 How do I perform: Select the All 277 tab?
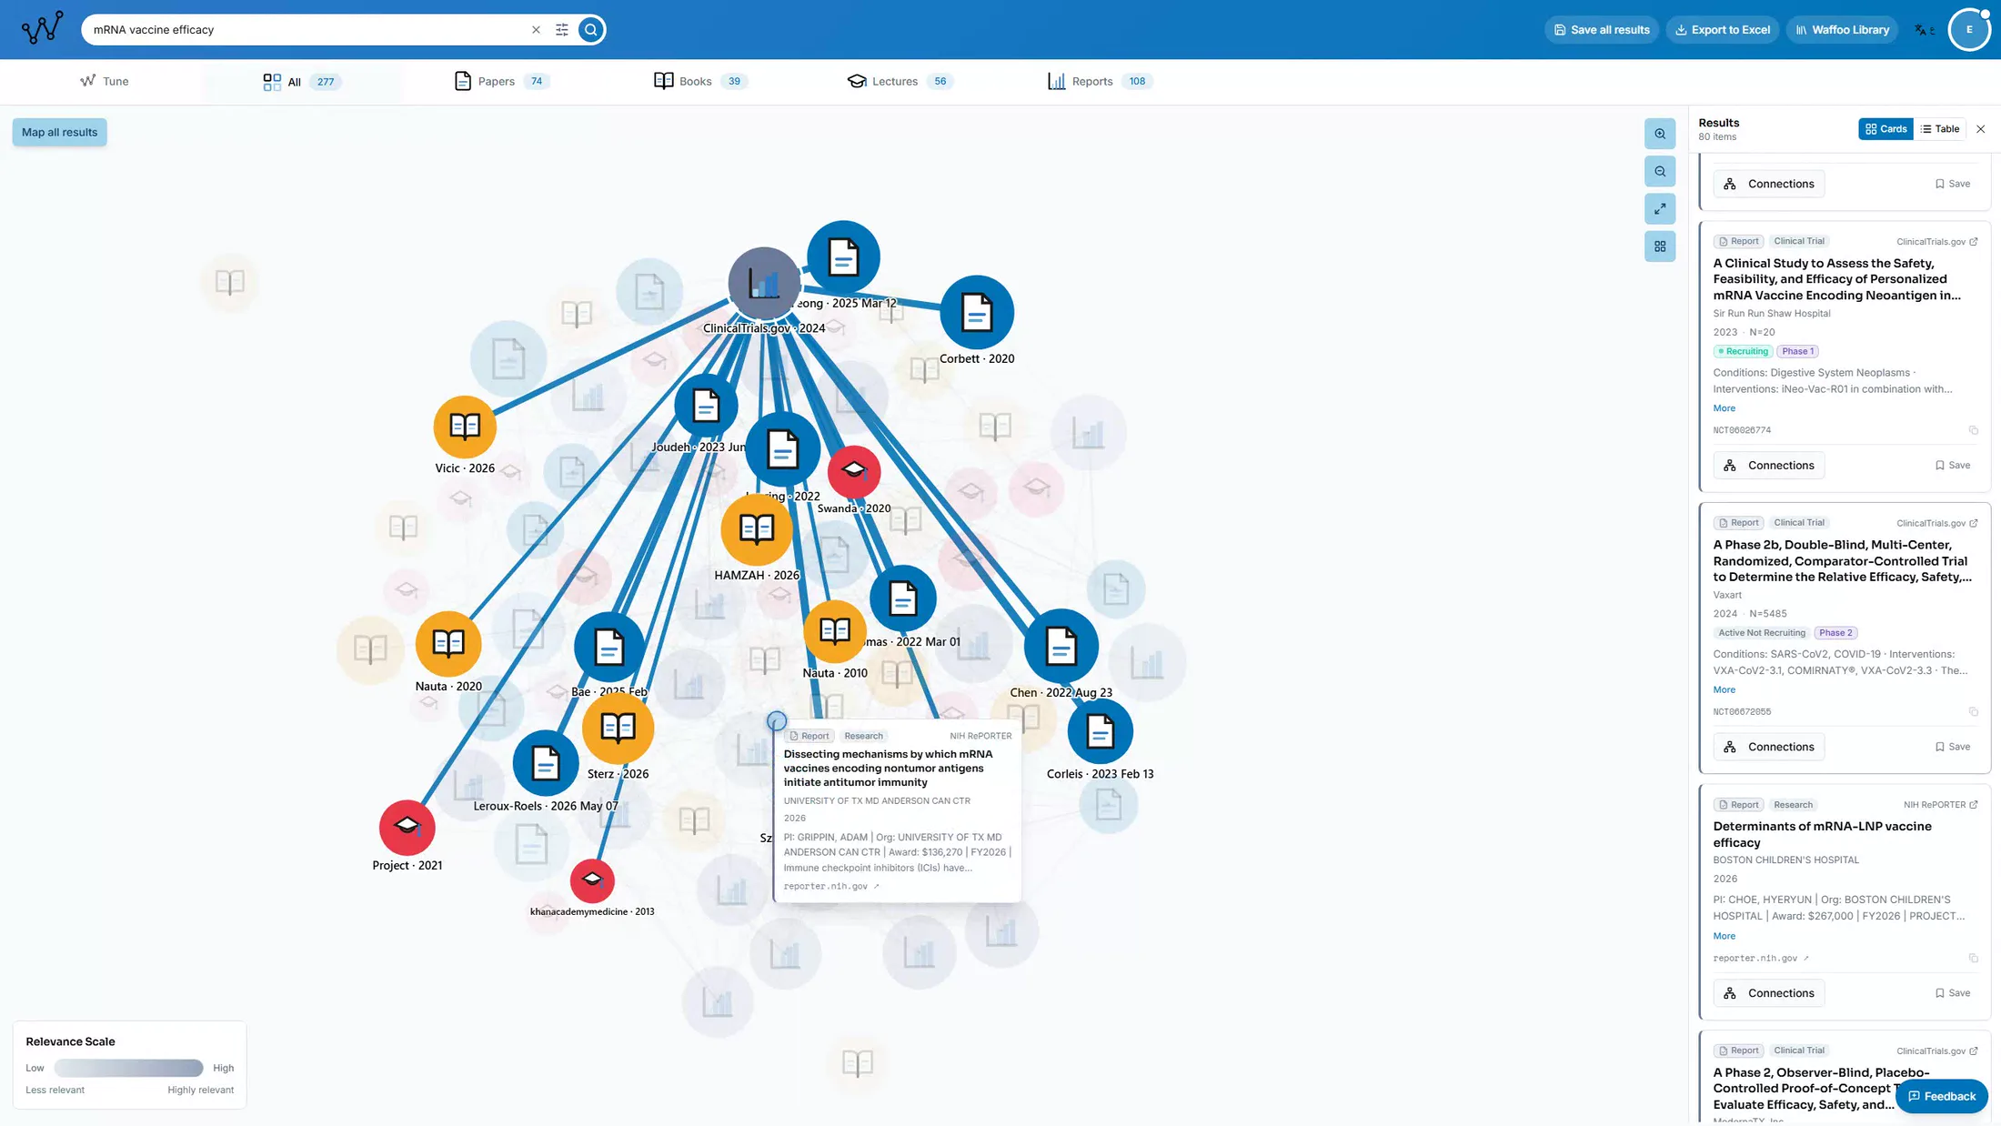tap(302, 82)
